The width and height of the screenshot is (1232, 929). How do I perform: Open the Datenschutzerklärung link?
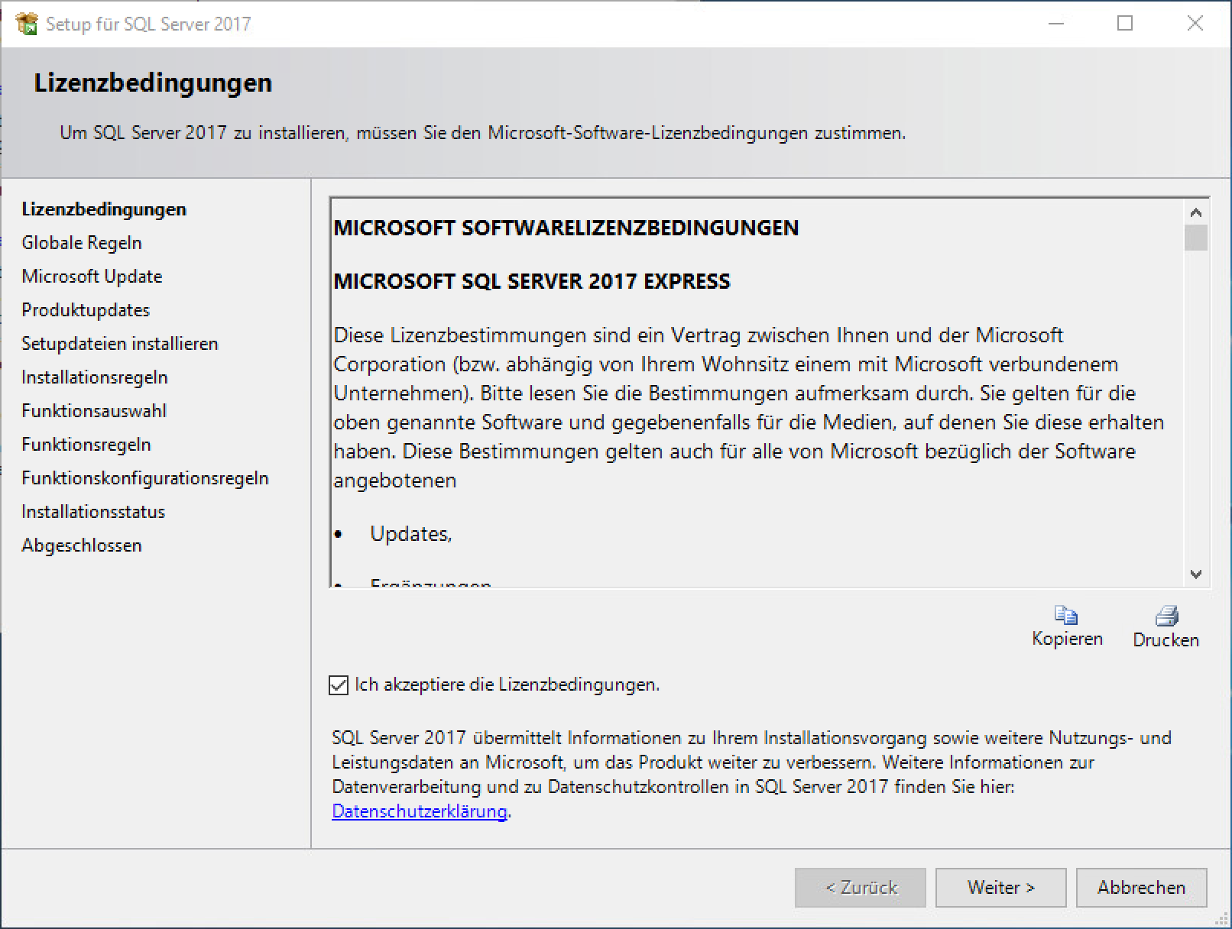[x=420, y=811]
